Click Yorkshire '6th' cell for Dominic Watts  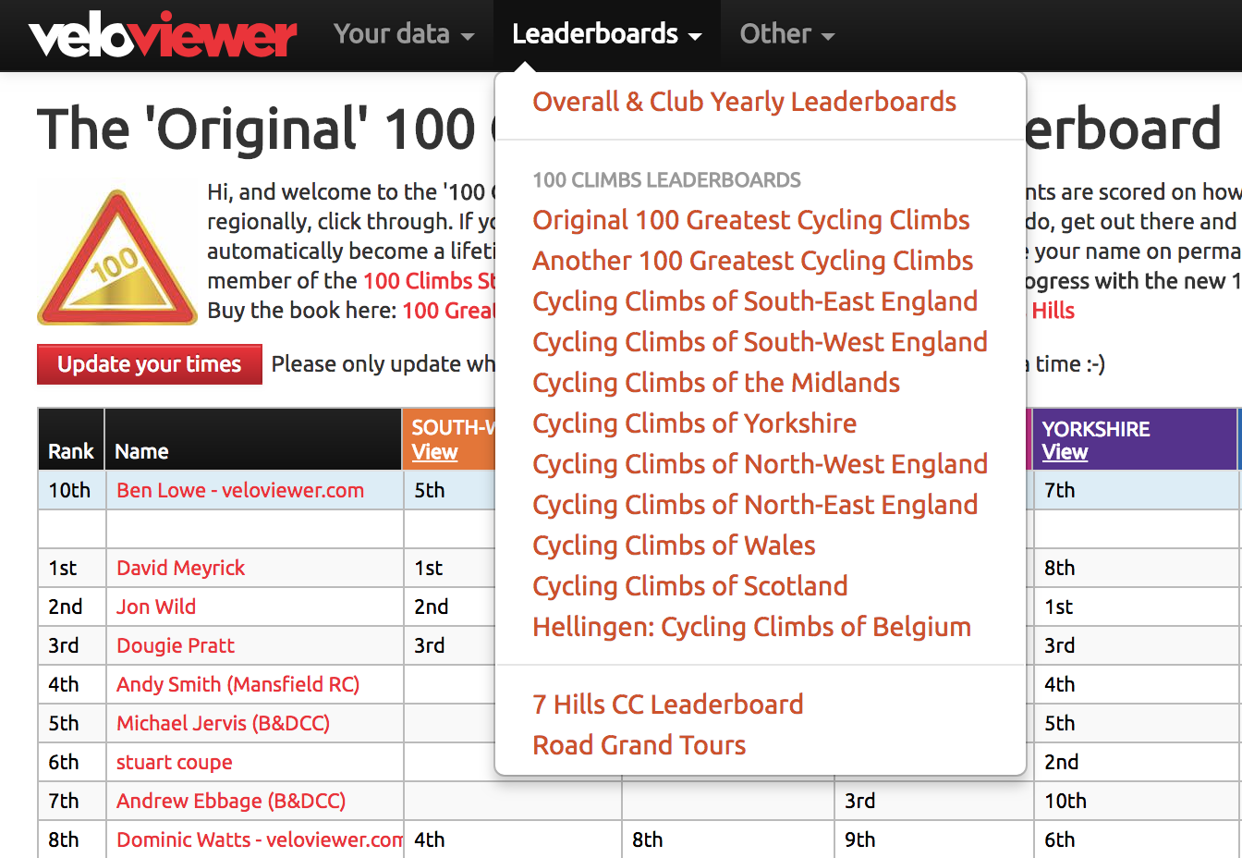[1137, 840]
